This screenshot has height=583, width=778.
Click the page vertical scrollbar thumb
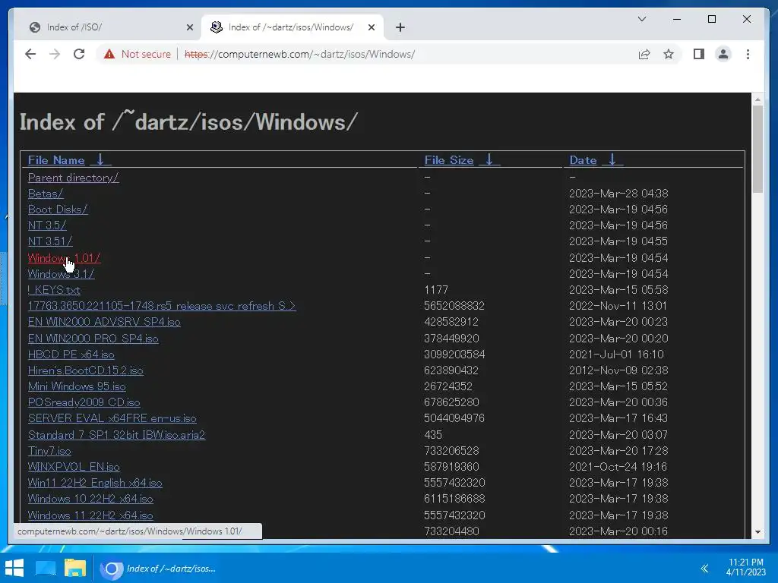pyautogui.click(x=757, y=149)
